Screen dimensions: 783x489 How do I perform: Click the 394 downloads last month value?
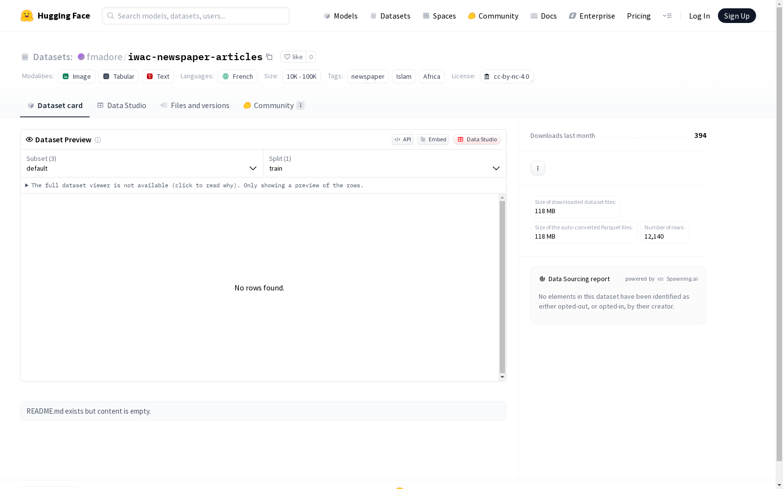click(700, 135)
